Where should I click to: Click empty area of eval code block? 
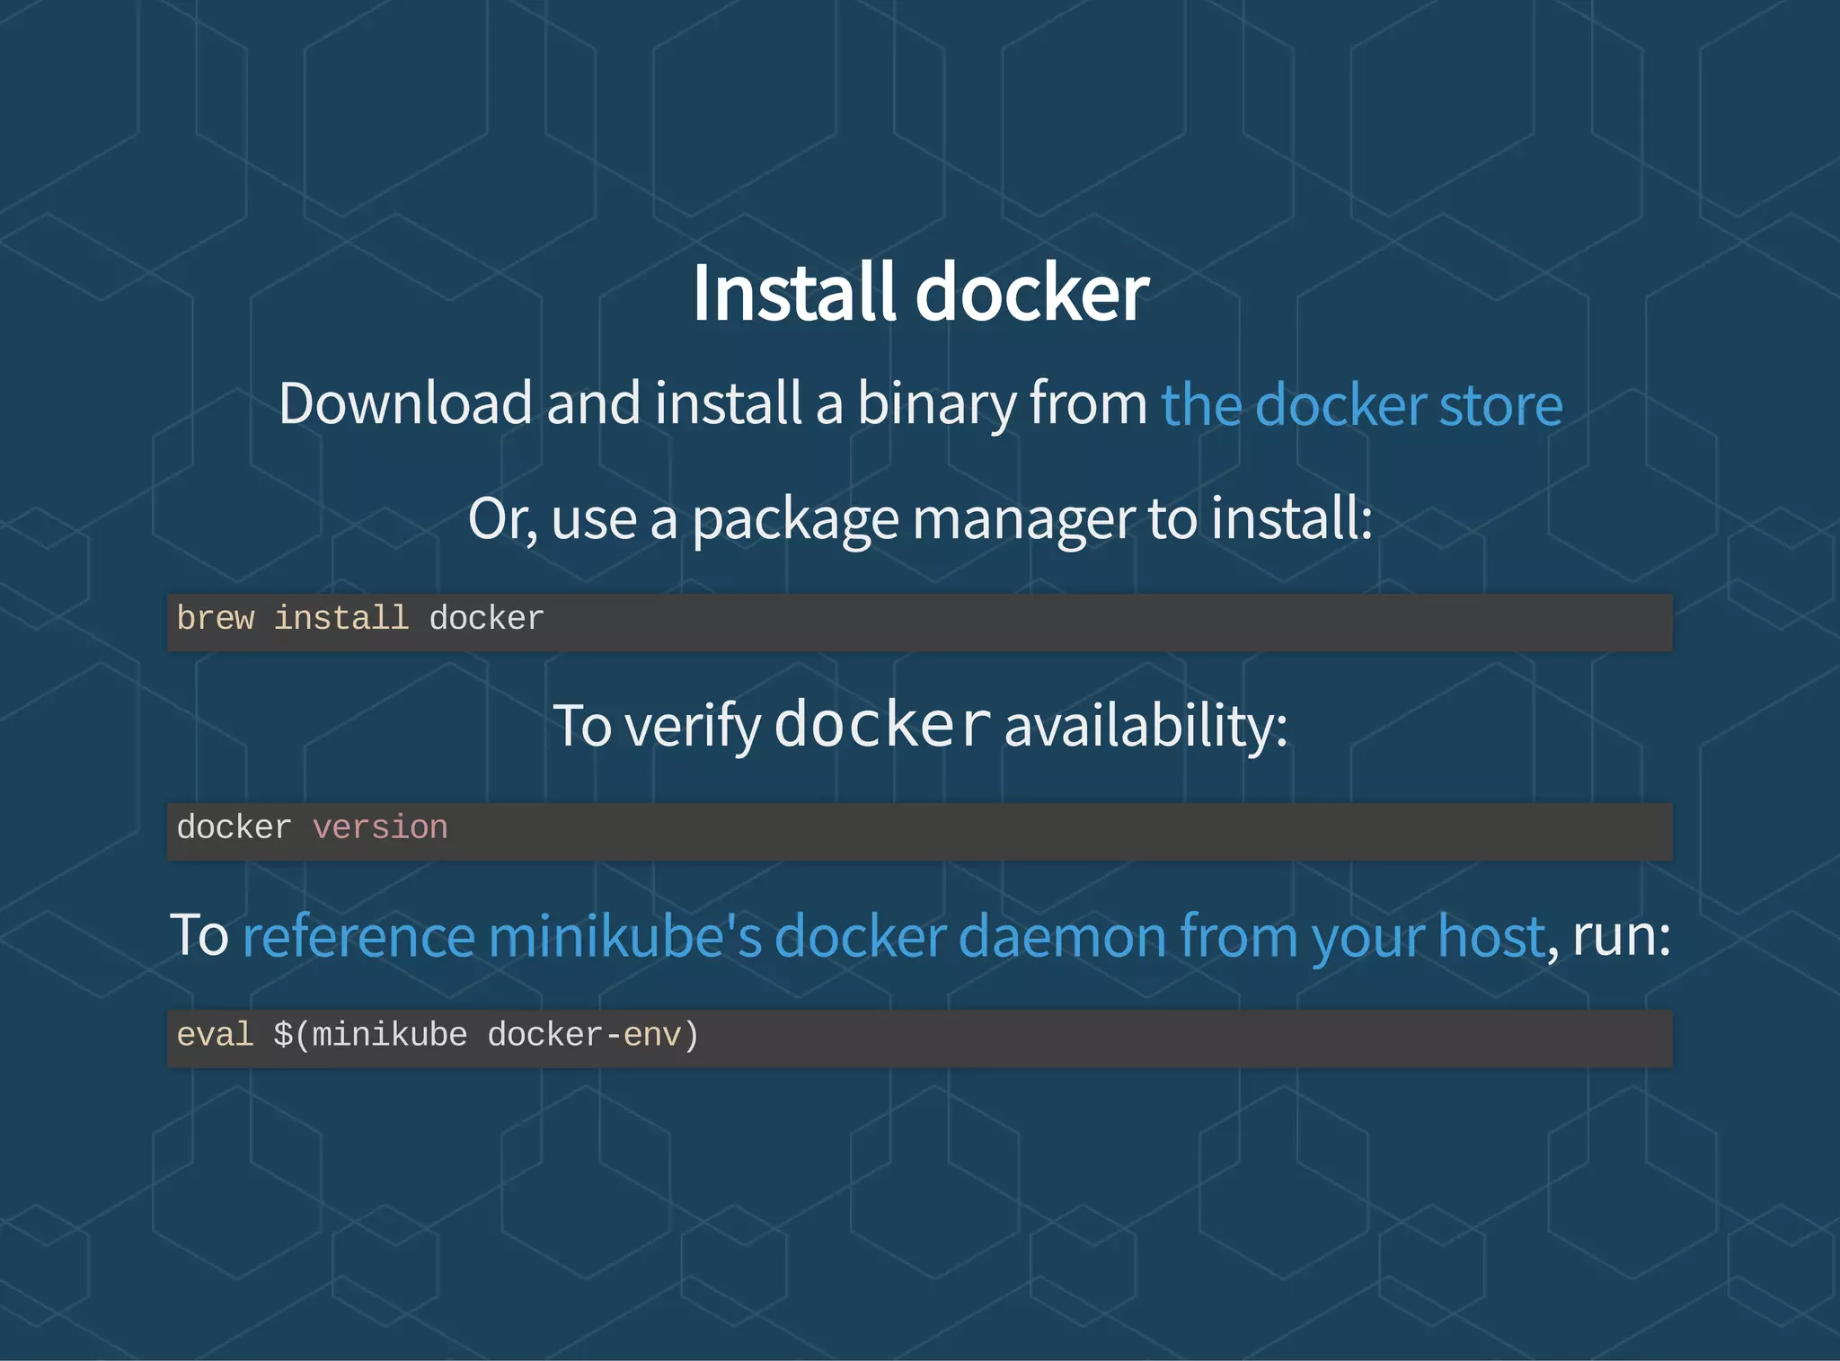click(x=1168, y=1038)
